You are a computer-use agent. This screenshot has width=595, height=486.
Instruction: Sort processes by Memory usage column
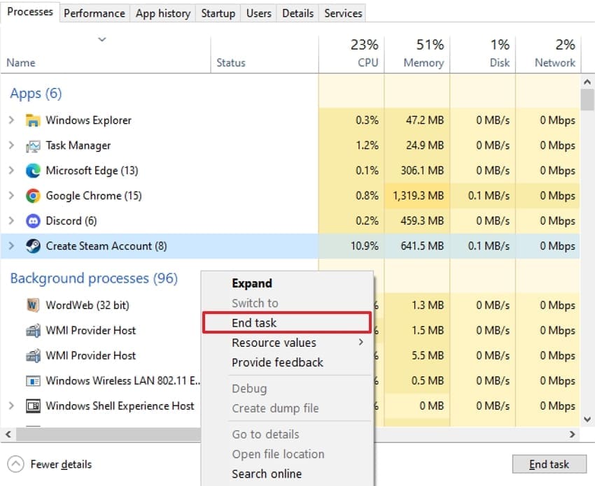click(x=423, y=62)
